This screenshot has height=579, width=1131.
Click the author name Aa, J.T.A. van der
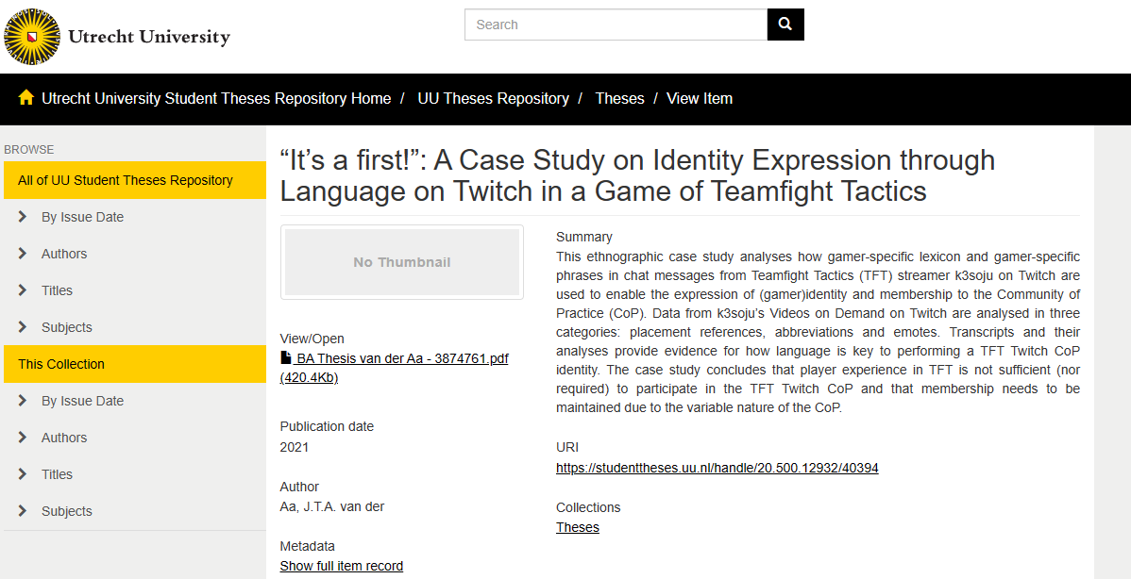point(331,507)
